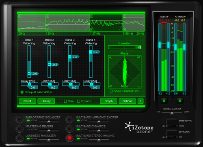Click the right Output gain fader handle

tap(184, 47)
